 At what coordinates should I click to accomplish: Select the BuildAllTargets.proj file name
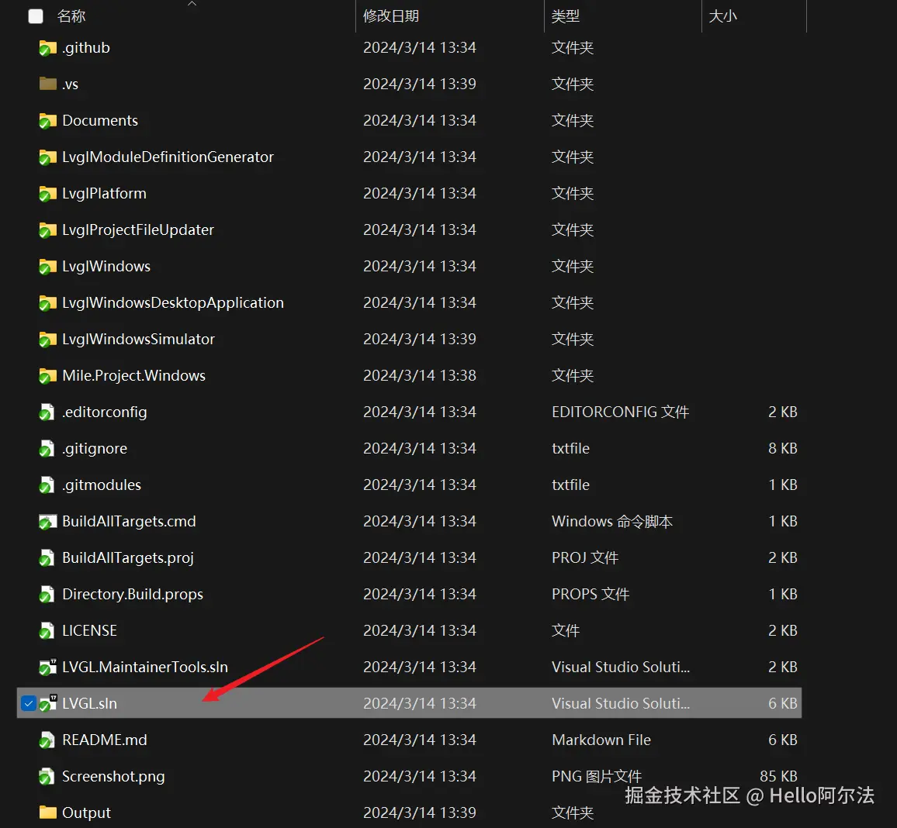point(127,557)
